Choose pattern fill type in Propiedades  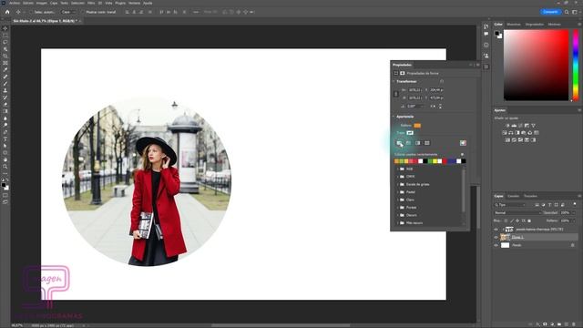point(427,143)
